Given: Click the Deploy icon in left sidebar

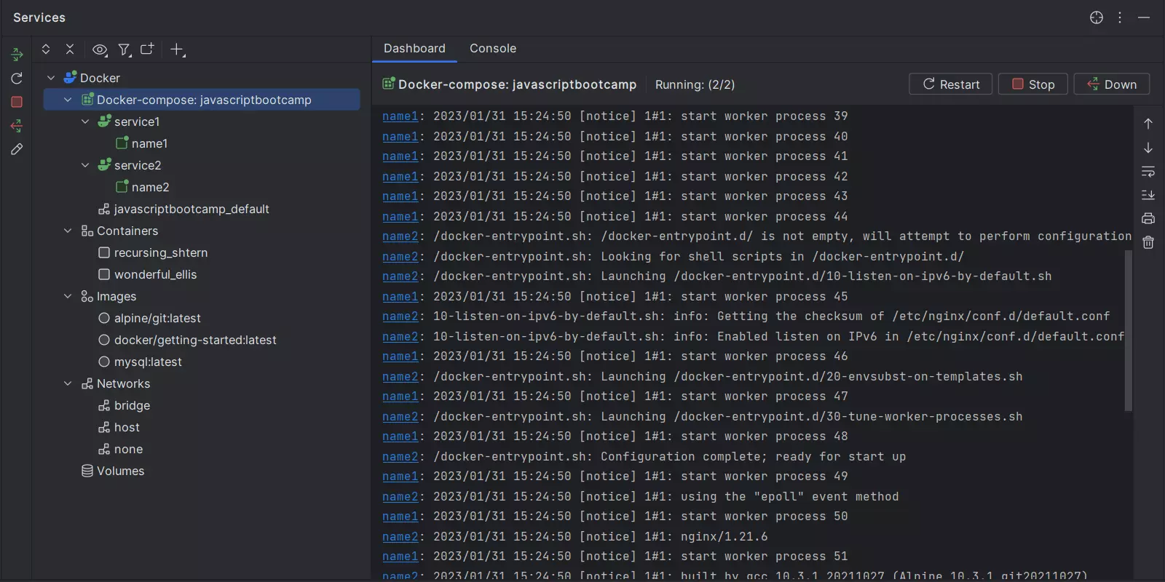Looking at the screenshot, I should pyautogui.click(x=17, y=55).
